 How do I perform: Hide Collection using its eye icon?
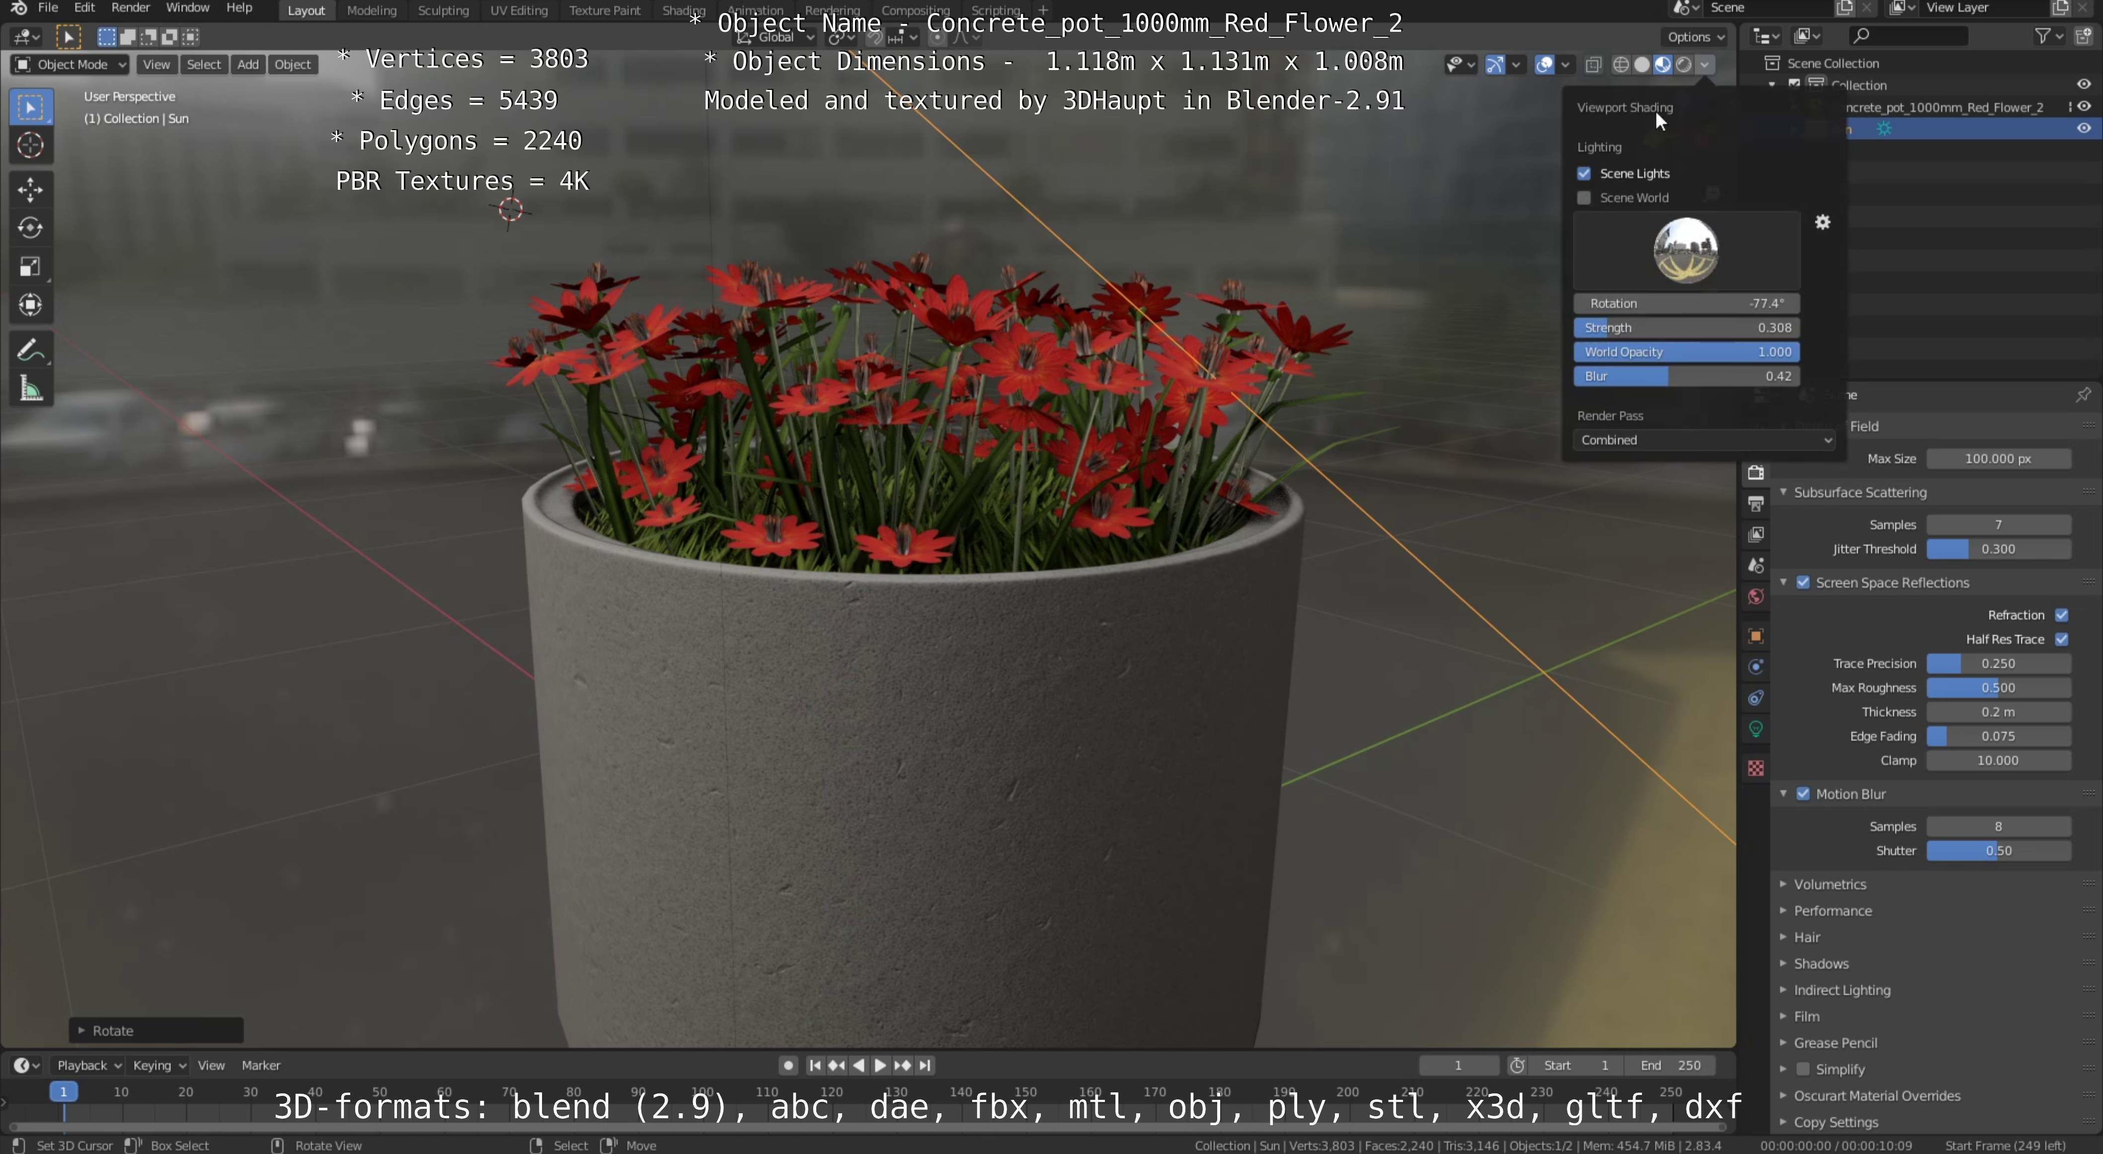2084,84
